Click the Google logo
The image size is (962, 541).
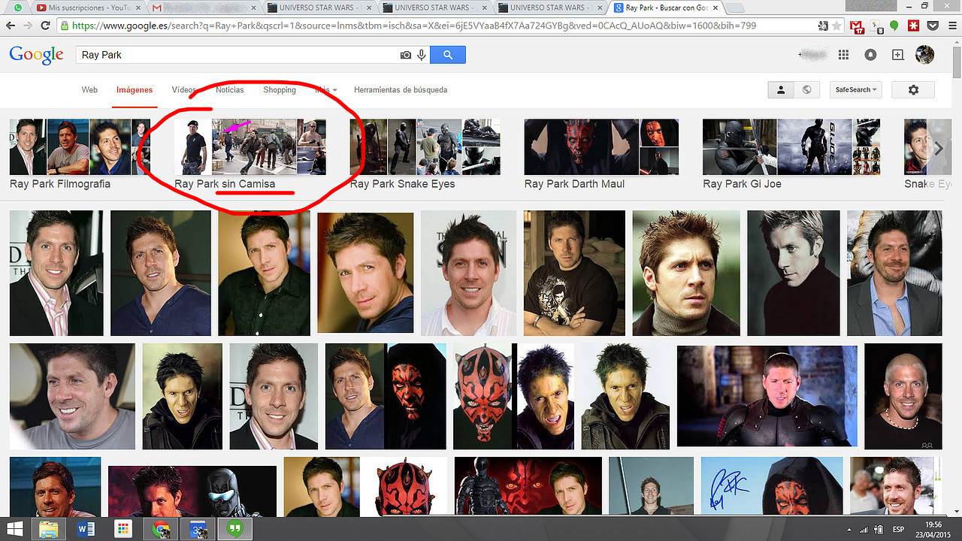coord(36,56)
